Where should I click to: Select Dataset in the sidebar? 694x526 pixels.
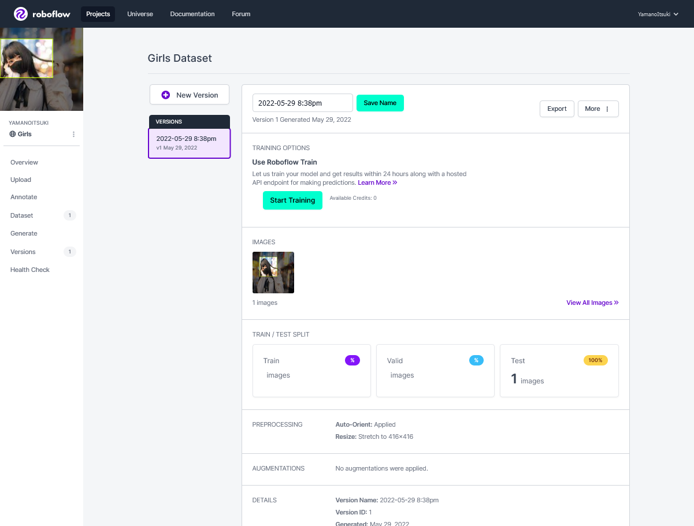[x=22, y=215]
